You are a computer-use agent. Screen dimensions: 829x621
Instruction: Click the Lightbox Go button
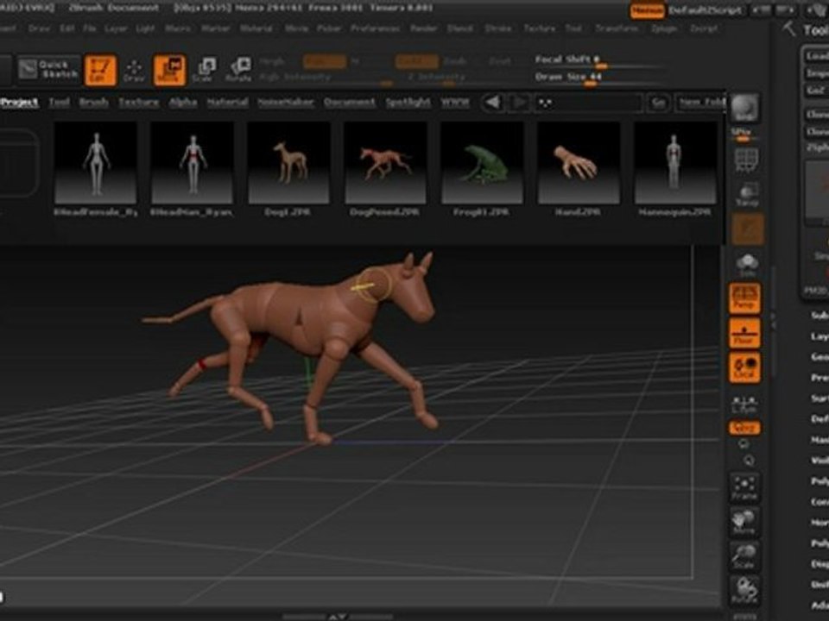[658, 103]
